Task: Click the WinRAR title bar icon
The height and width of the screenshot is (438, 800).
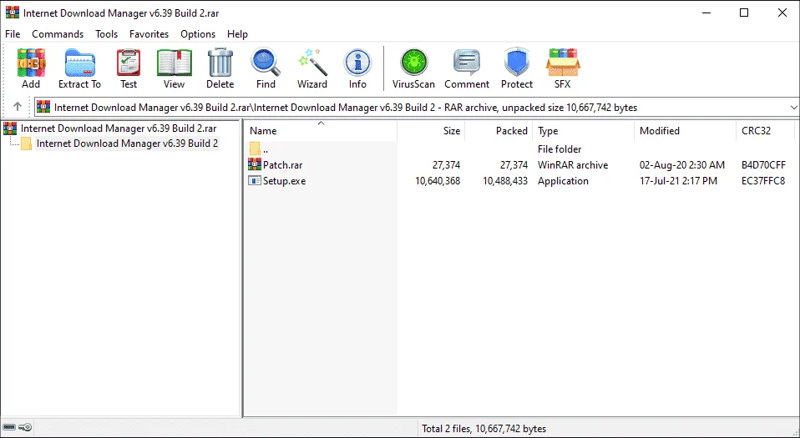Action: point(13,13)
